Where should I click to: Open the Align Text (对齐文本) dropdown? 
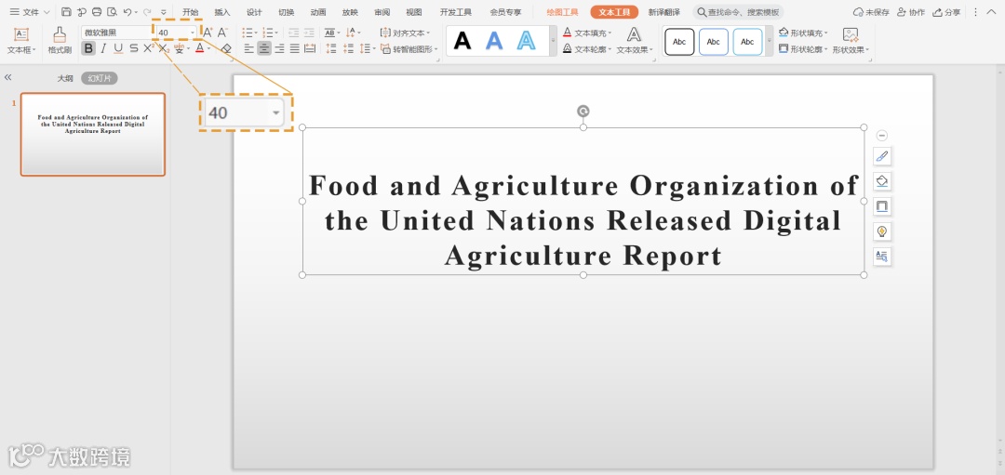tap(406, 33)
